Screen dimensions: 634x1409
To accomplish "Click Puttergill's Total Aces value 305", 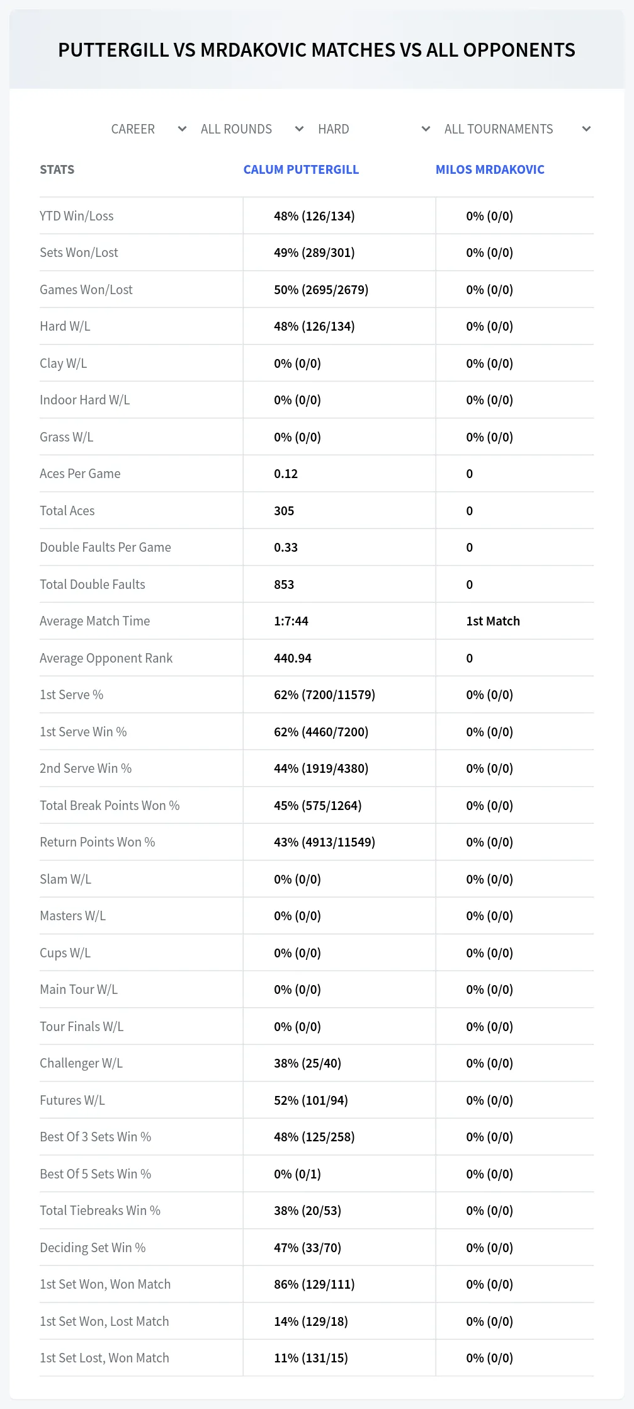I will tap(284, 511).
